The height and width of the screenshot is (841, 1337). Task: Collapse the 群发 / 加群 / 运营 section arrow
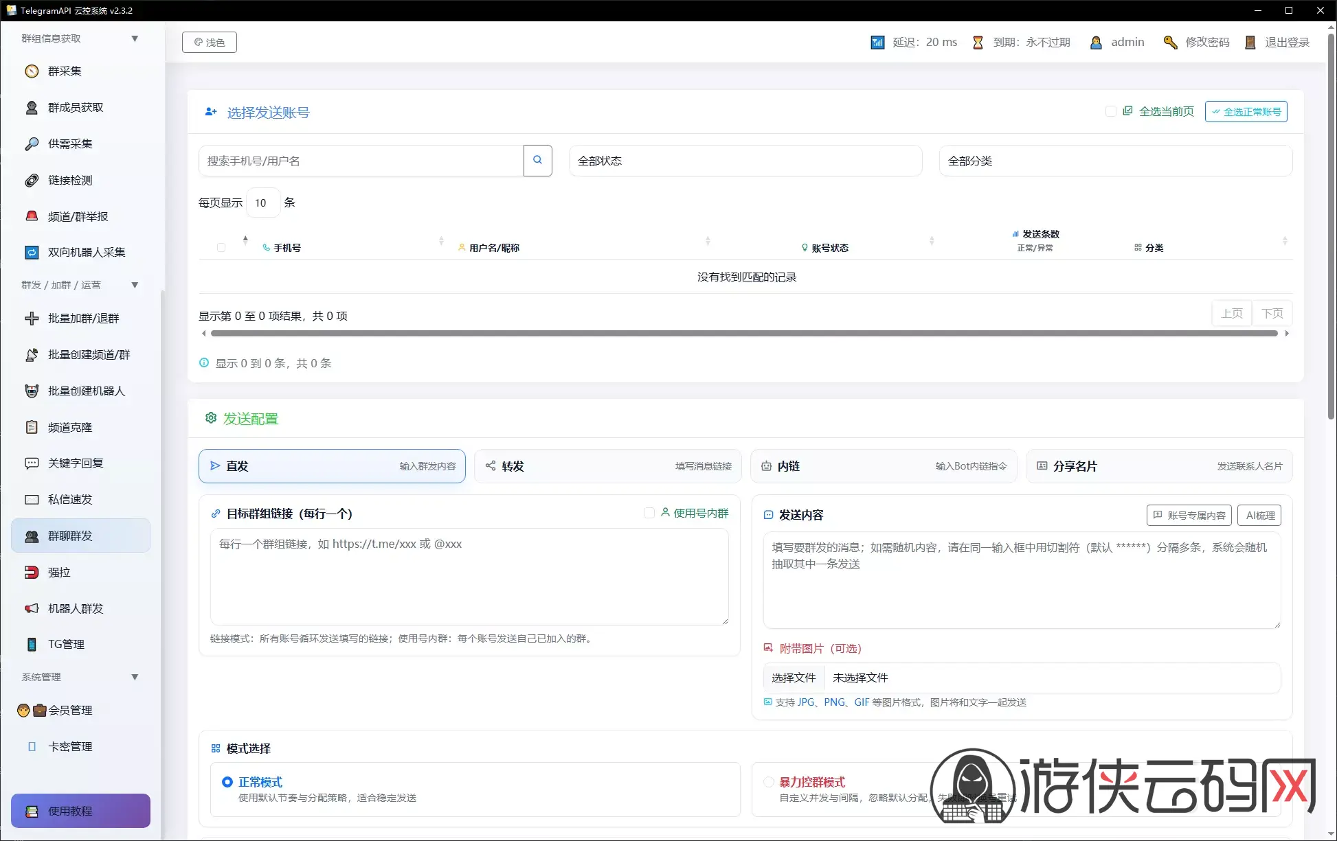(x=135, y=285)
